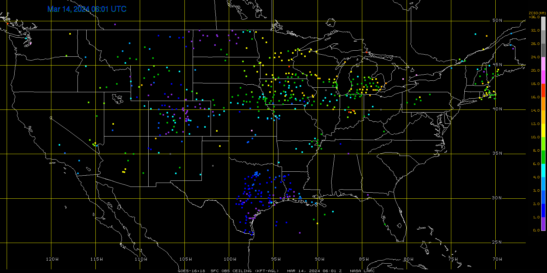The image size is (547, 273).
Task: Pick the medium gray 28–32 kft legend swatch
Action: point(543,37)
